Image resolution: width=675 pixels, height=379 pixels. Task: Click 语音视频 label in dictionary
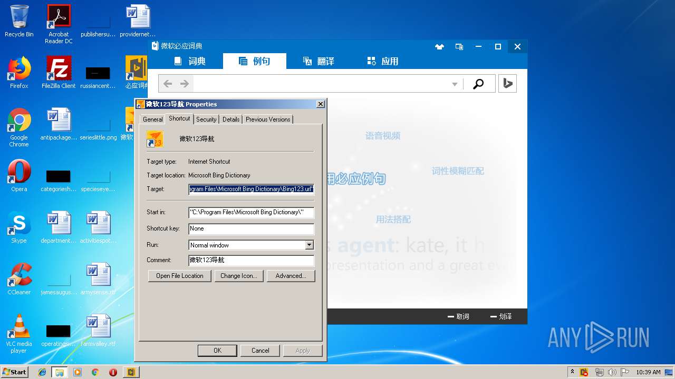coord(383,136)
